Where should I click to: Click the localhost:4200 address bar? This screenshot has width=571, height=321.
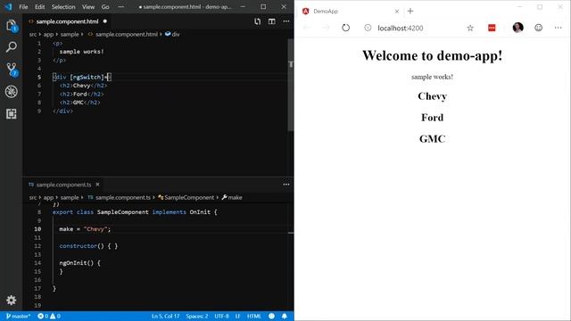click(x=401, y=28)
